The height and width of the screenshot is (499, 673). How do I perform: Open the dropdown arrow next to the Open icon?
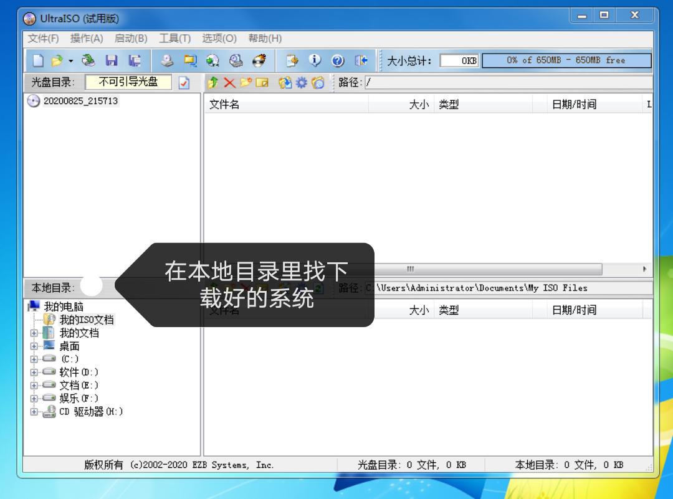click(x=70, y=61)
